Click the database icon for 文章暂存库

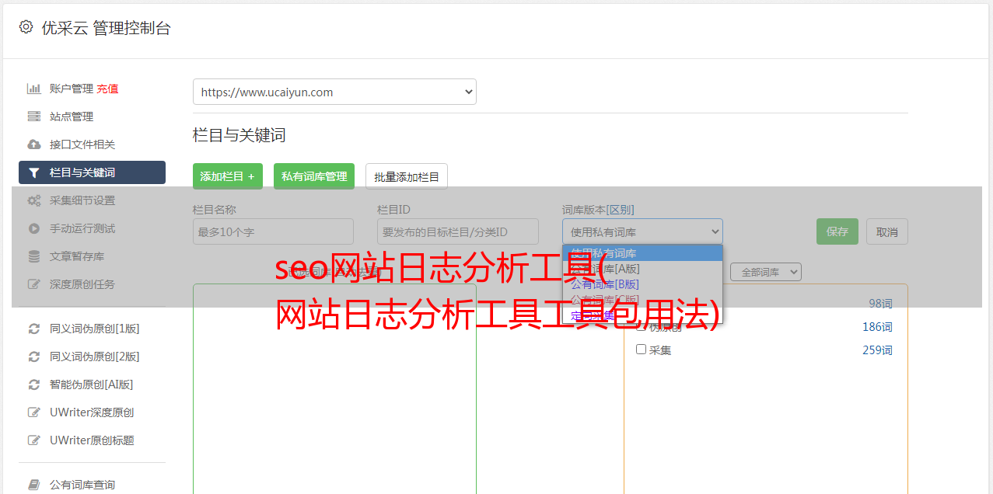pyautogui.click(x=34, y=256)
